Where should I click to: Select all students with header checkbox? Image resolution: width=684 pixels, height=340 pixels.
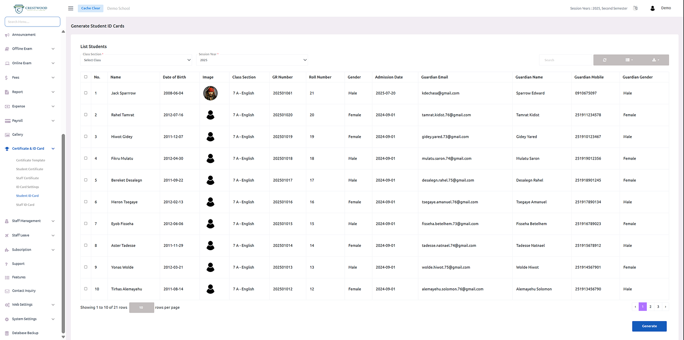[86, 77]
